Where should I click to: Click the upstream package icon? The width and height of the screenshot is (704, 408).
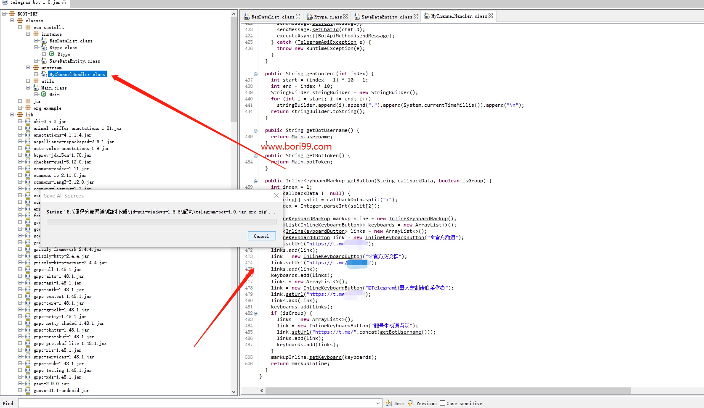click(36, 68)
